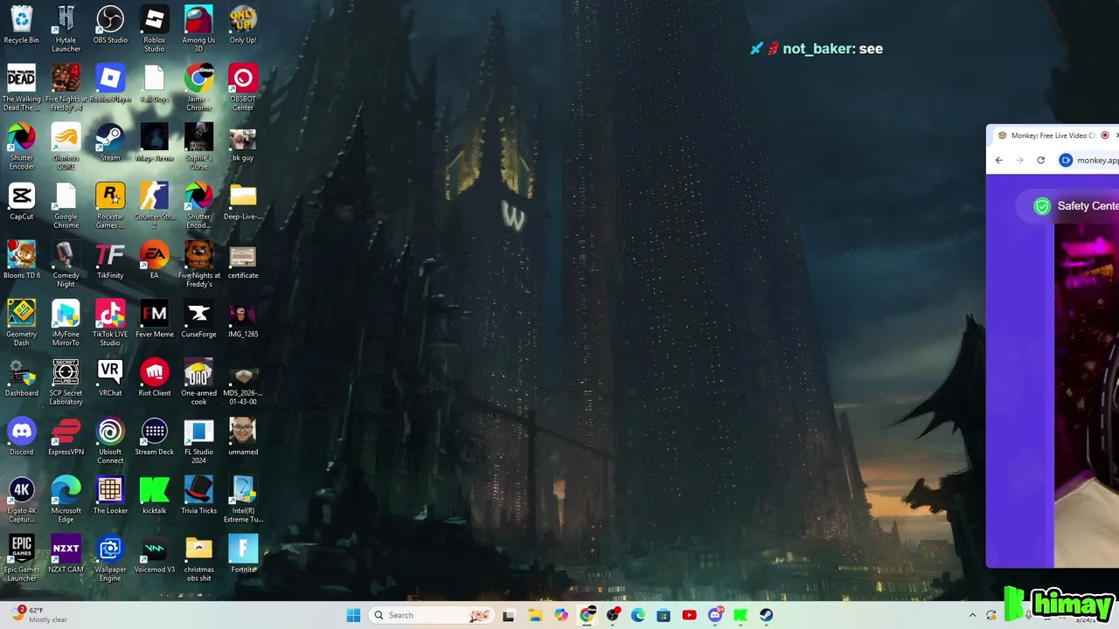This screenshot has height=629, width=1119.
Task: Select the unnamed photo file icon
Action: 243,436
